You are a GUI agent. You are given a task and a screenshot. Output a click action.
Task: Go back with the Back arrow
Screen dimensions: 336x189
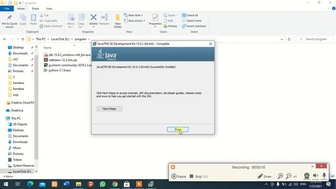tap(5, 39)
